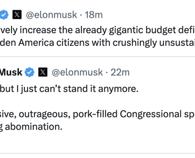Open the Musk display name profile link
Viewport: 195px width, 158px height.
tap(11, 72)
